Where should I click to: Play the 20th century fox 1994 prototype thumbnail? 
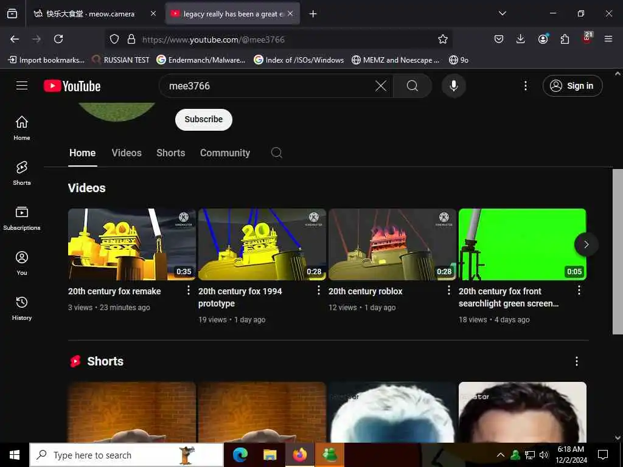click(262, 244)
